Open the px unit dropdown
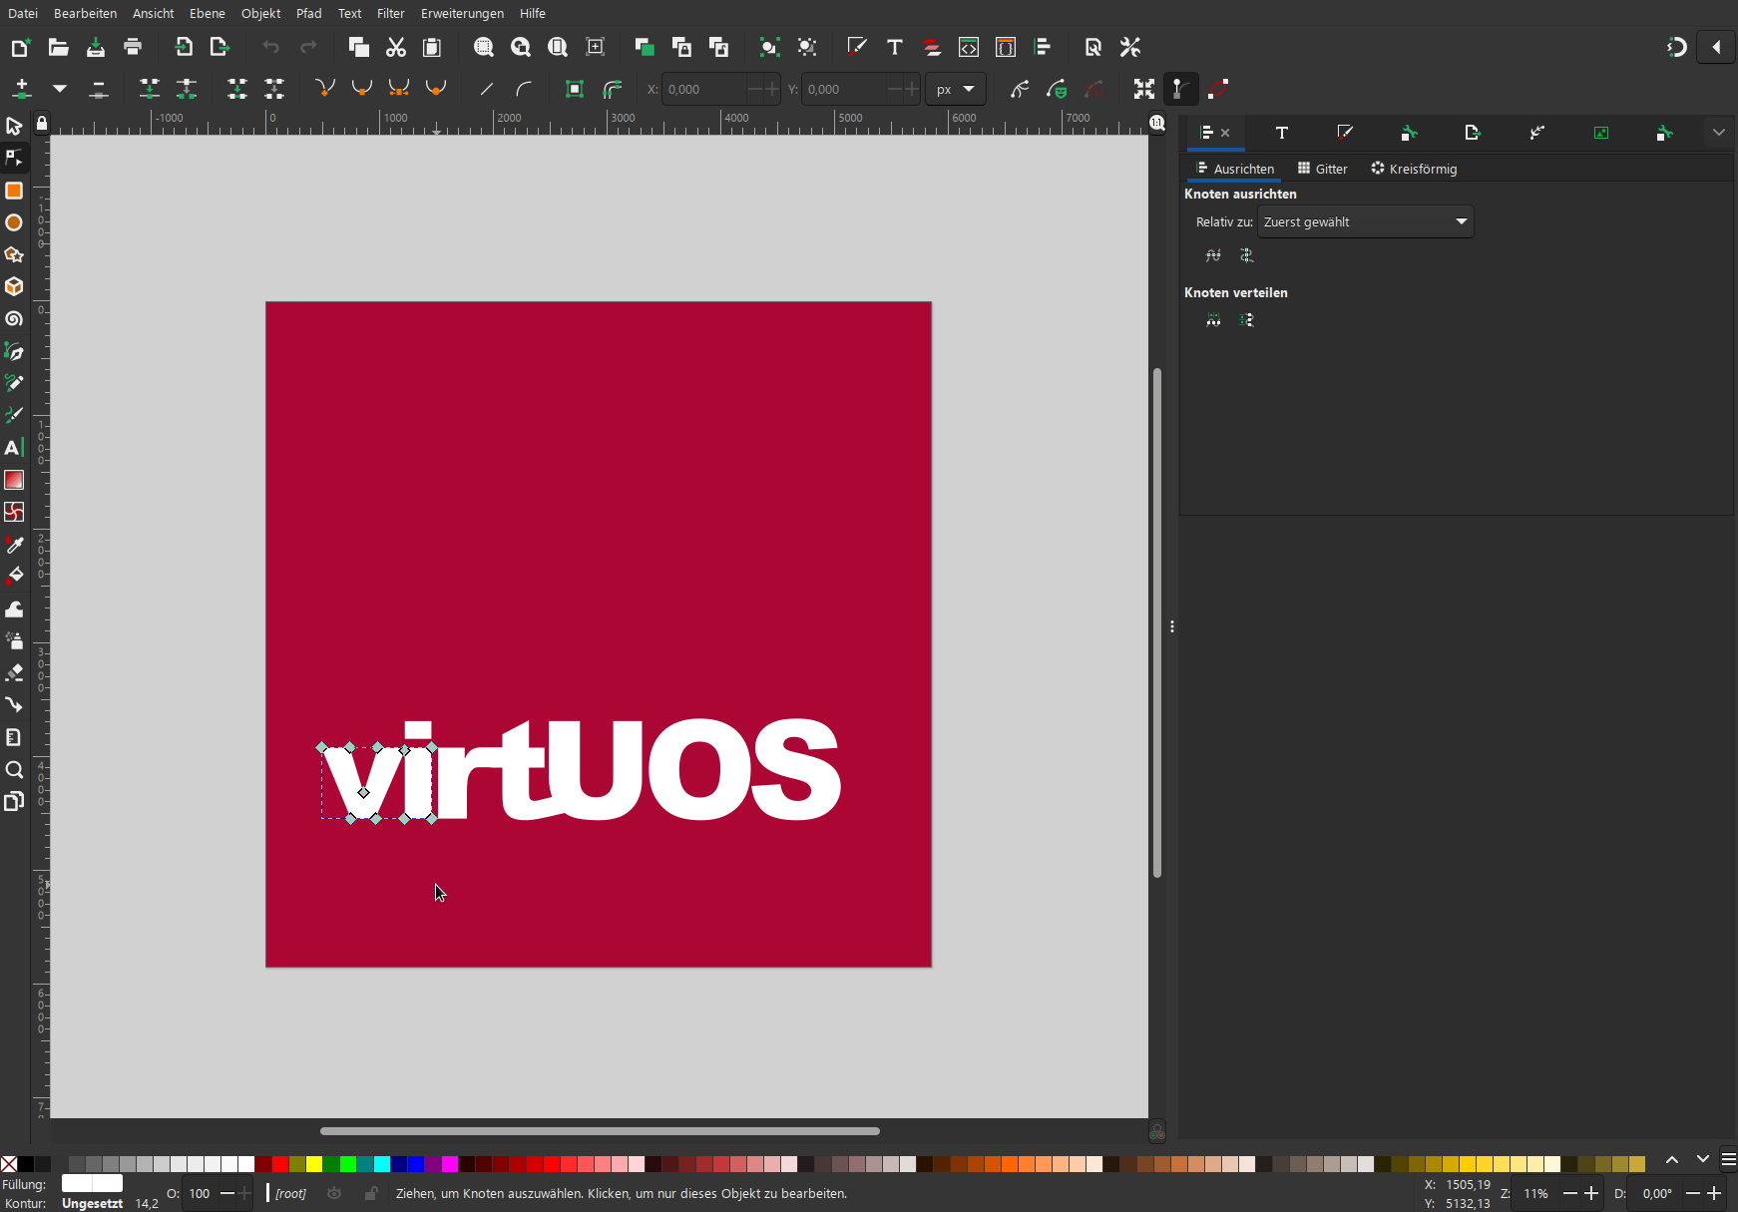The height and width of the screenshot is (1212, 1738). point(956,89)
